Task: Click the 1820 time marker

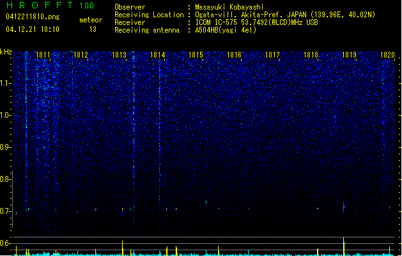Action: point(387,55)
